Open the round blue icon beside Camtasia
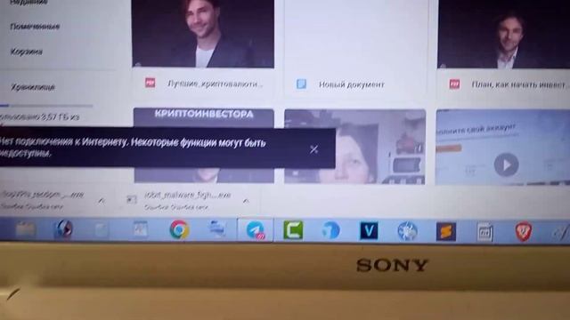The width and height of the screenshot is (570, 320). pos(330,231)
